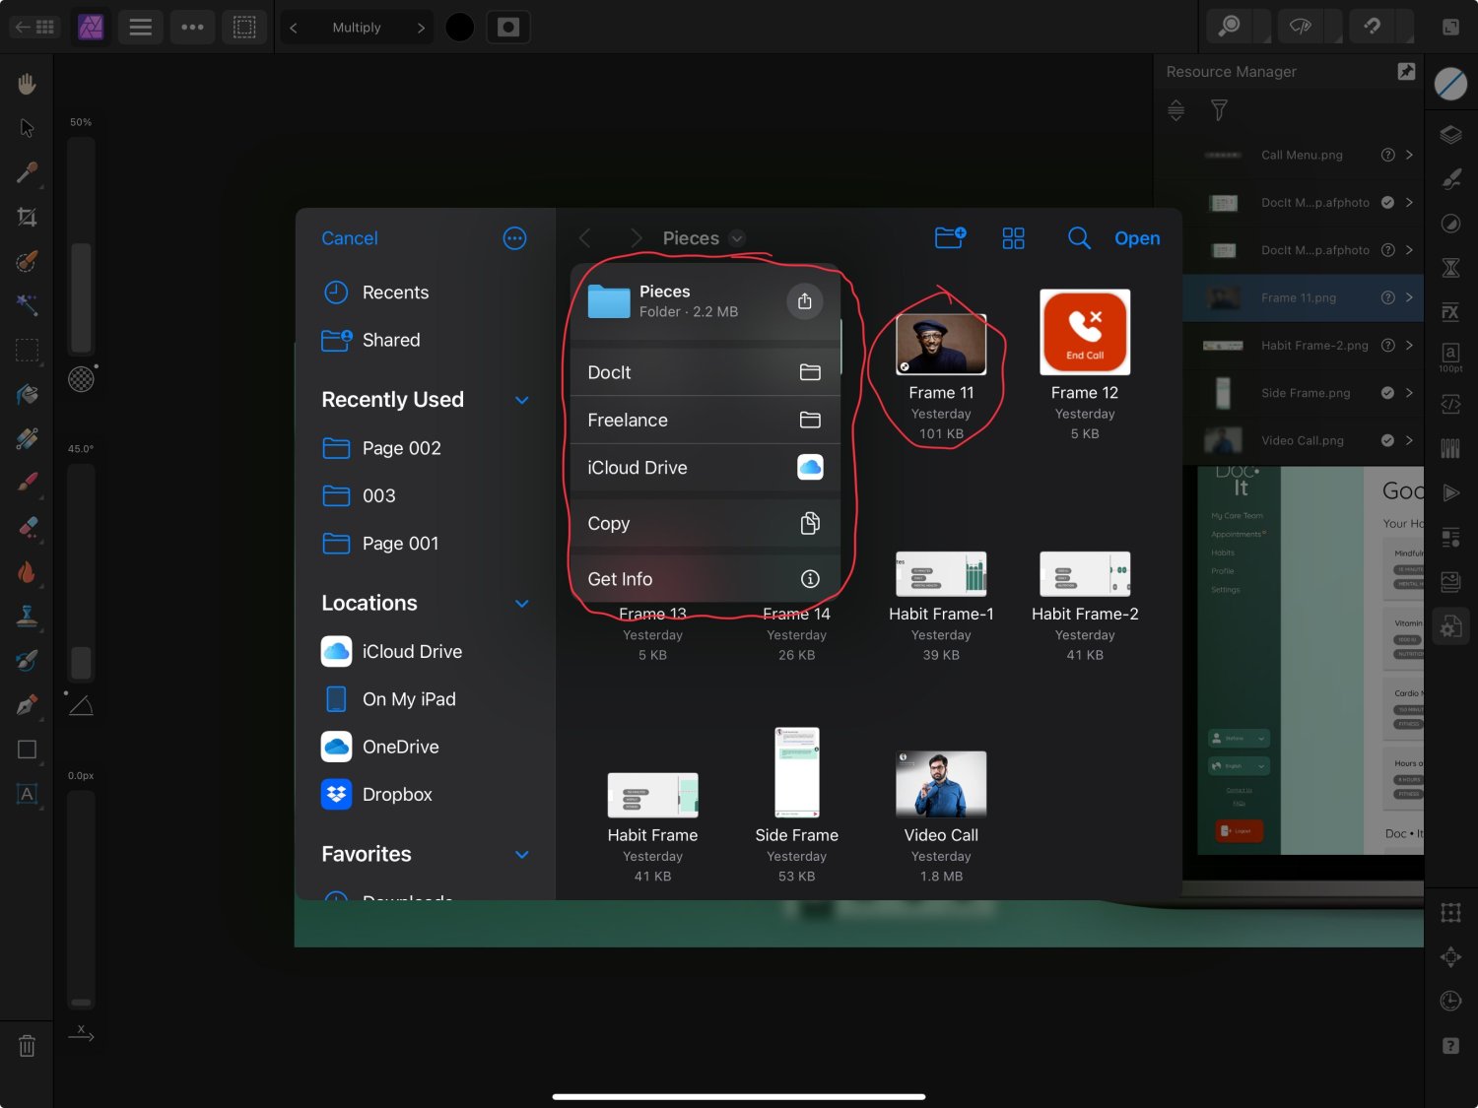The height and width of the screenshot is (1108, 1478).
Task: Select the Flood Fill bucket tool
Action: click(x=27, y=394)
